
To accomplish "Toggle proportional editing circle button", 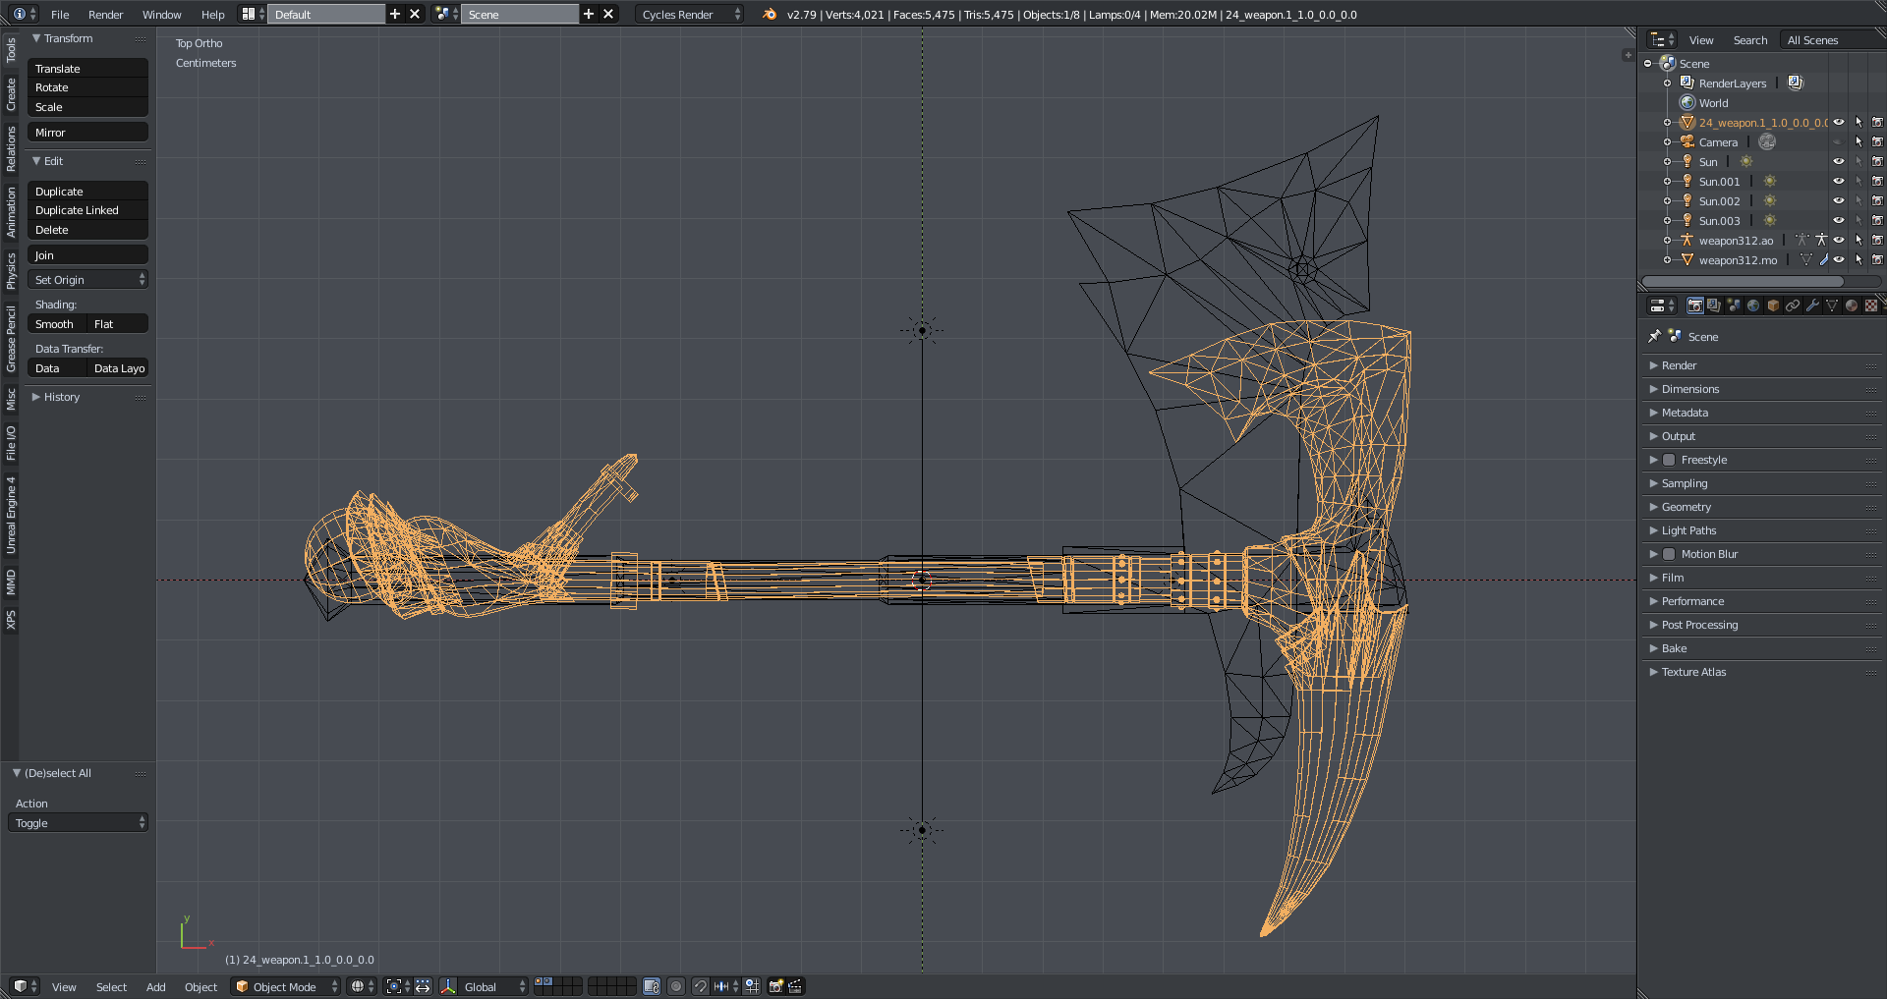I will (676, 986).
